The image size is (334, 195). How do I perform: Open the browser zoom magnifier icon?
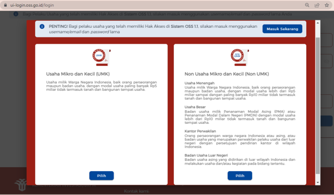pos(307,5)
